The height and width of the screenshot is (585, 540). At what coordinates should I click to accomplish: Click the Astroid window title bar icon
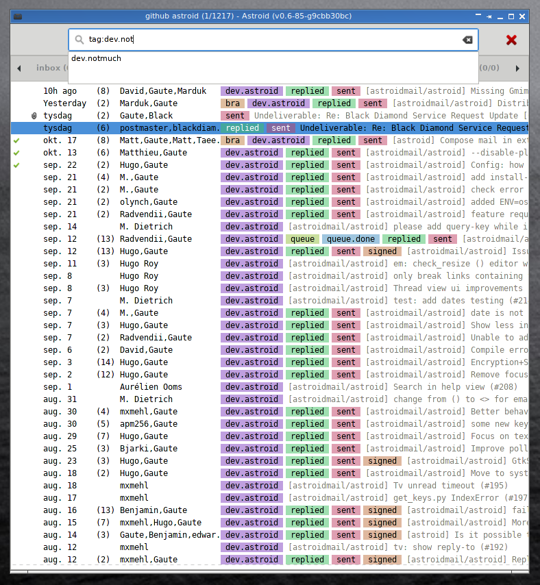coord(18,16)
